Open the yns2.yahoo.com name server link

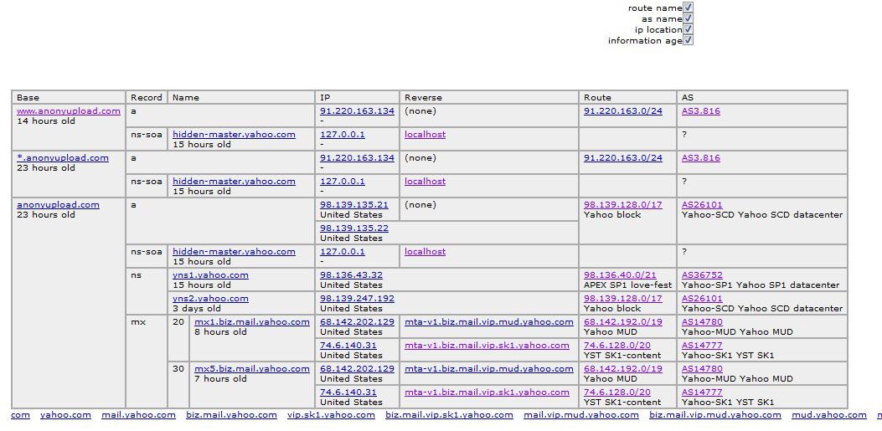[210, 299]
